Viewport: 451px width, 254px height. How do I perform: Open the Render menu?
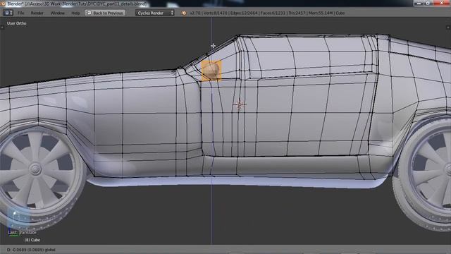point(37,13)
